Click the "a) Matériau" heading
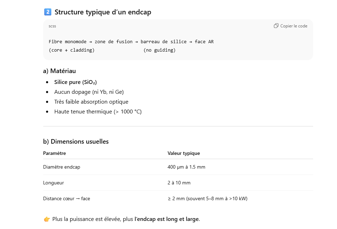Screen dimensions: 337x229 coord(59,71)
